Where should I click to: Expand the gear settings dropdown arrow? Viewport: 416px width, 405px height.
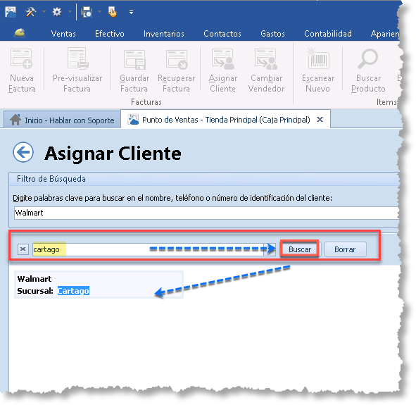[70, 12]
